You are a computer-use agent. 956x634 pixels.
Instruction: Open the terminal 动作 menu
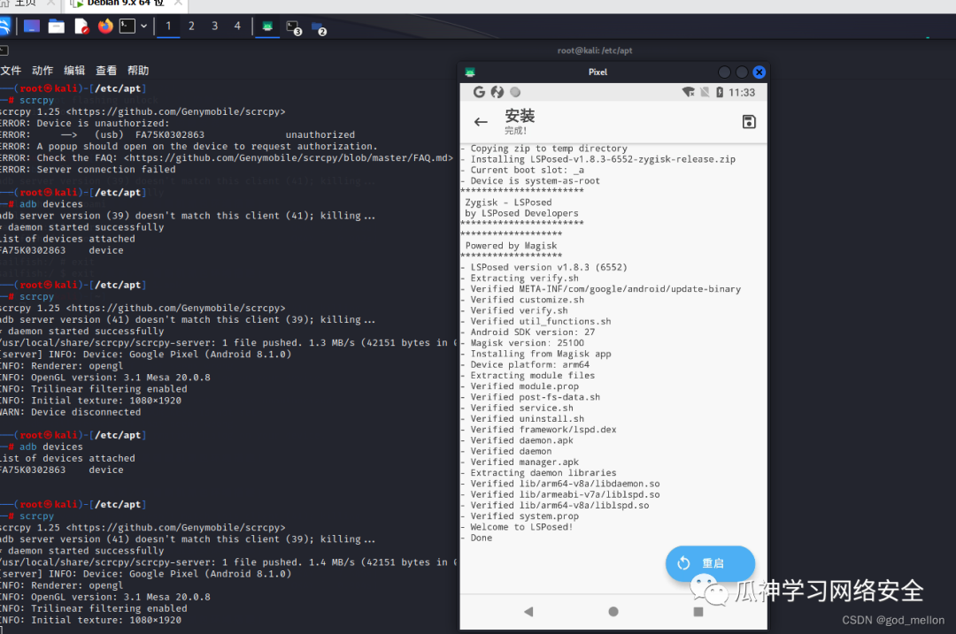point(42,71)
